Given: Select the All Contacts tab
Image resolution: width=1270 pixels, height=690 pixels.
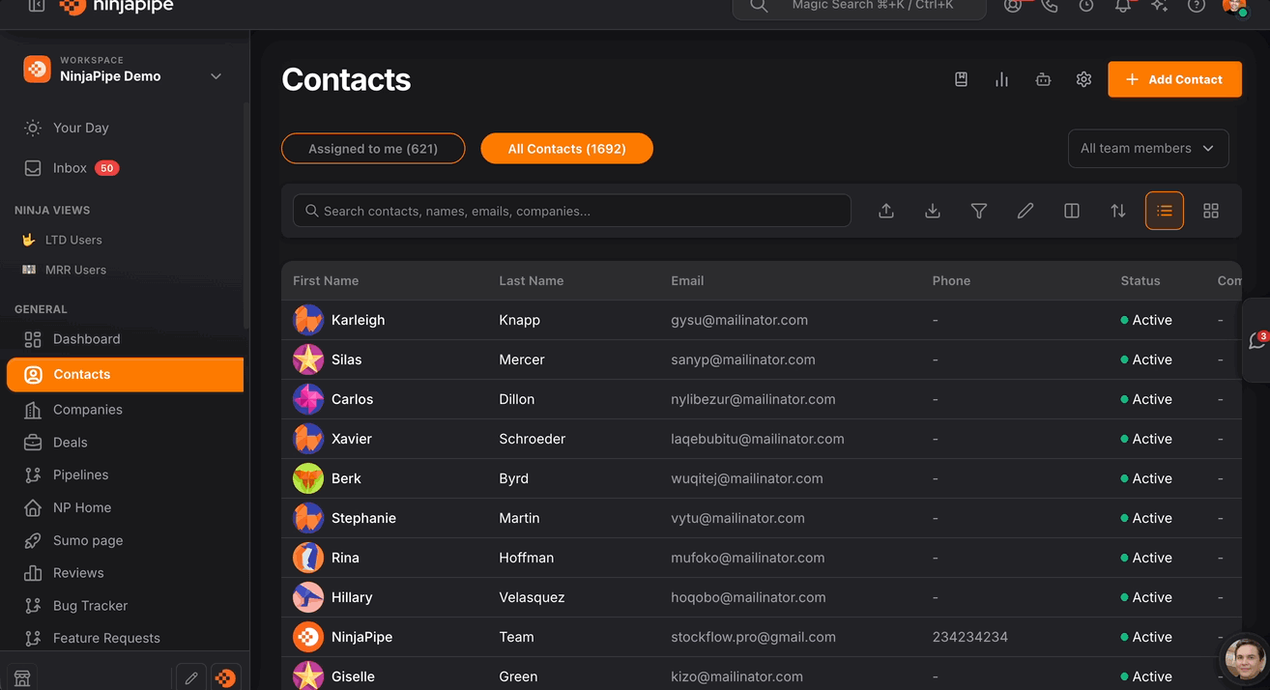Looking at the screenshot, I should (566, 149).
